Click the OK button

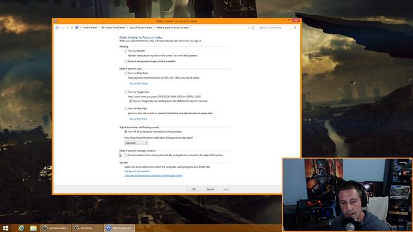point(194,189)
